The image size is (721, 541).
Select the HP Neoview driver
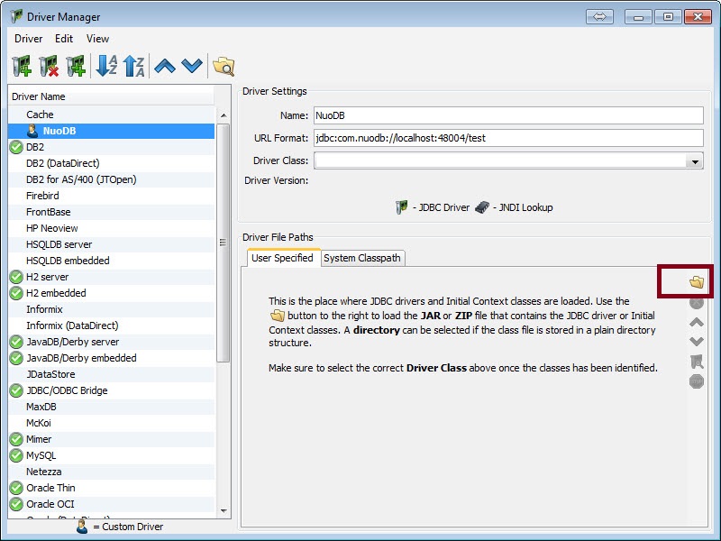click(111, 228)
